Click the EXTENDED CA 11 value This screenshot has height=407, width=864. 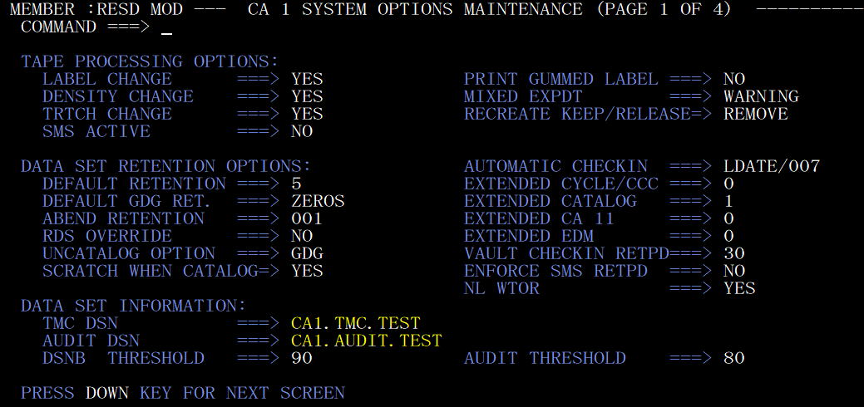(x=728, y=218)
